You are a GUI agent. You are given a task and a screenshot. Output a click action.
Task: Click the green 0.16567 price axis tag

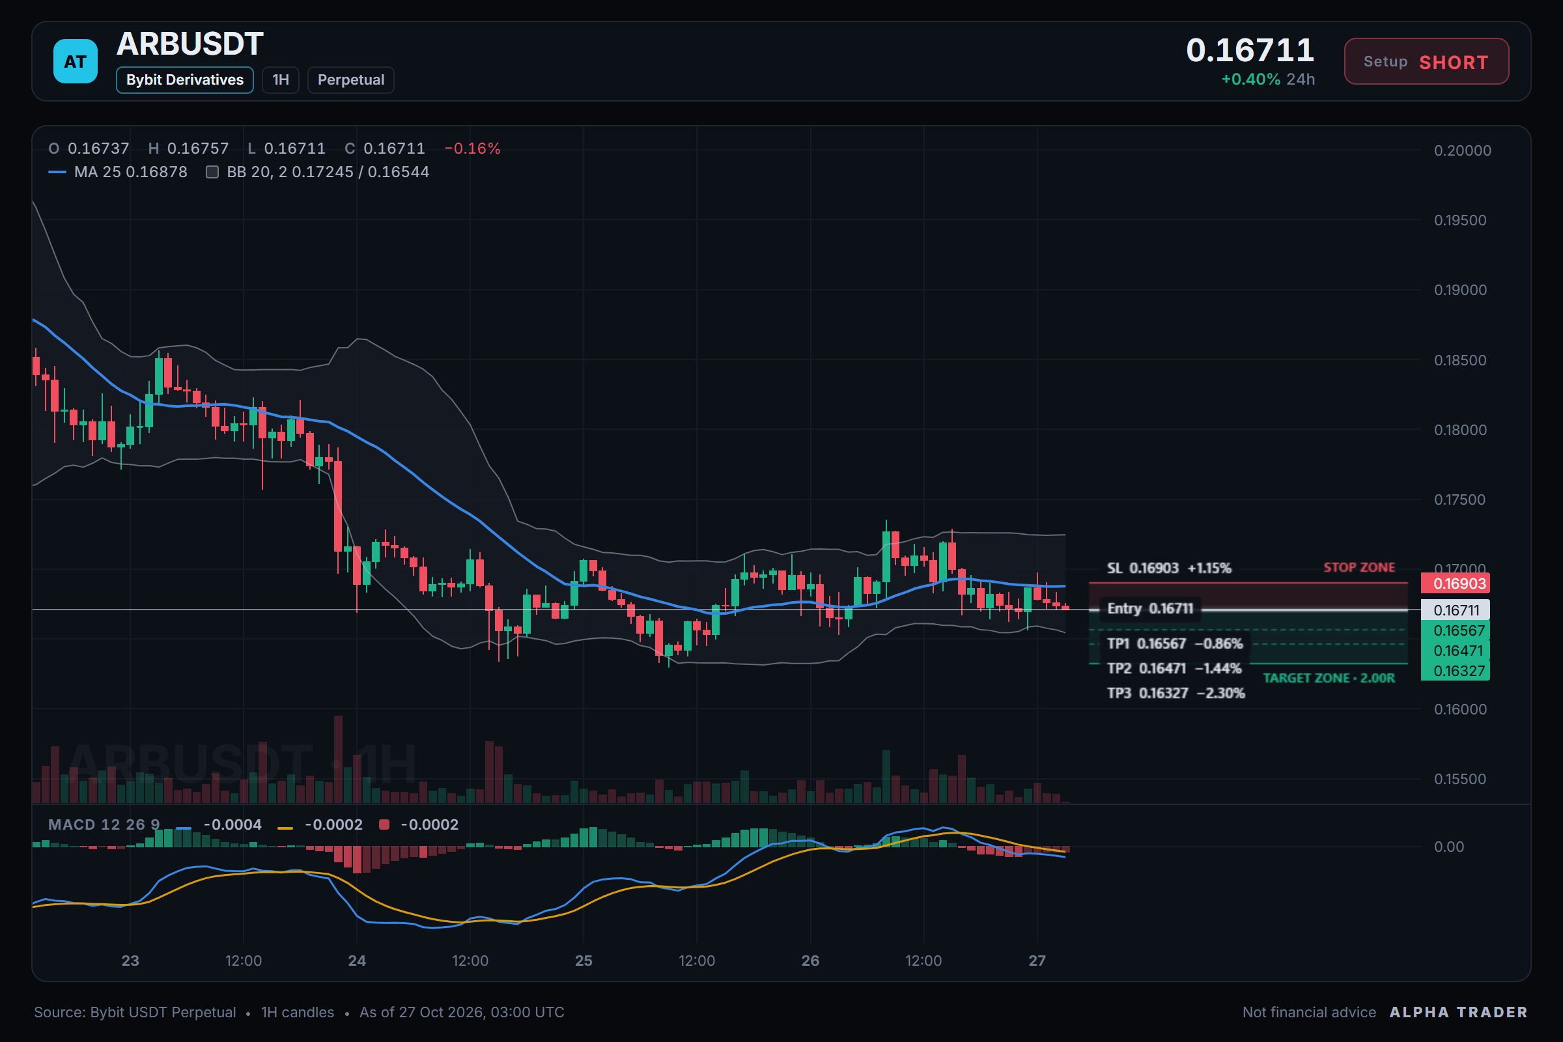1456,630
